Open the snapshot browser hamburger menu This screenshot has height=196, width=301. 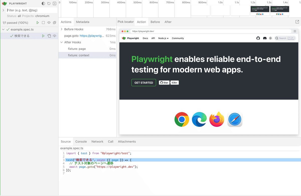coord(295,31)
